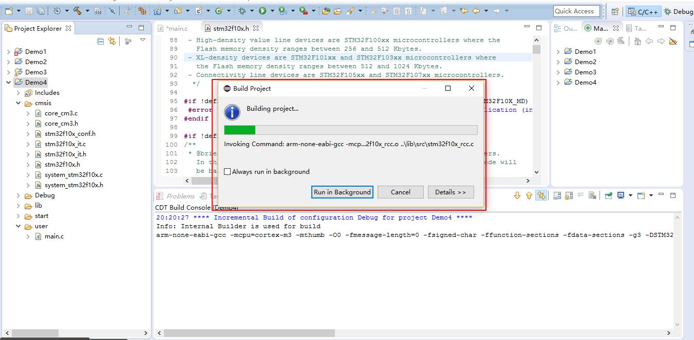Image resolution: width=694 pixels, height=340 pixels.
Task: Tick Always run in background checkbox
Action: (x=227, y=172)
